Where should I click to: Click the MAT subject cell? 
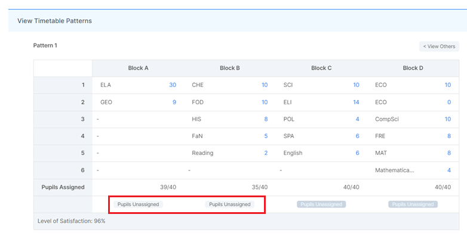point(381,153)
